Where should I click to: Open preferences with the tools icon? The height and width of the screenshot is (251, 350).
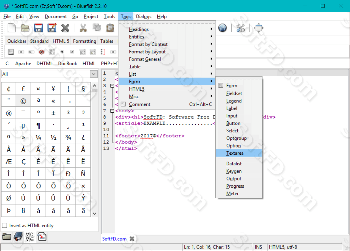[x=240, y=28]
